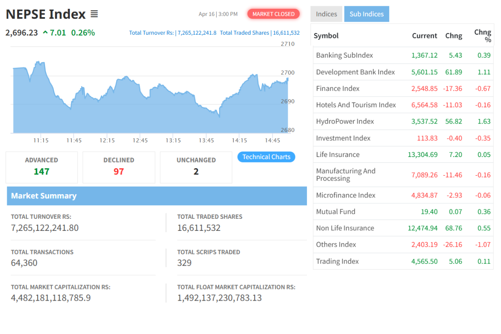The height and width of the screenshot is (334, 501).
Task: Click the Microfinance value 4,834.87
Action: coord(425,195)
